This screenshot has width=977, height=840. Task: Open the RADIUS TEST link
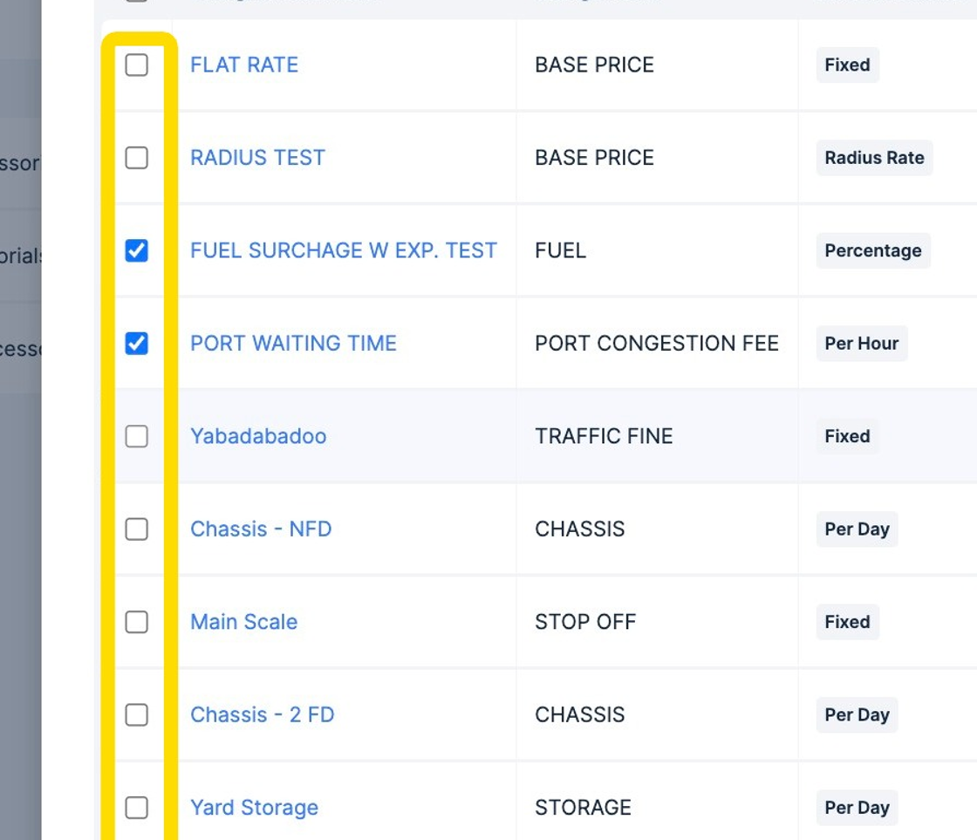click(257, 158)
